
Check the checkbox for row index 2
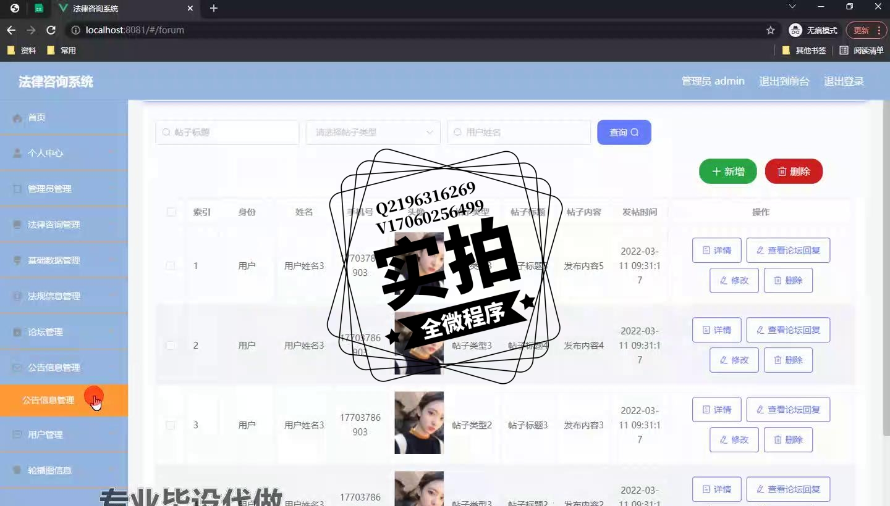click(x=171, y=346)
